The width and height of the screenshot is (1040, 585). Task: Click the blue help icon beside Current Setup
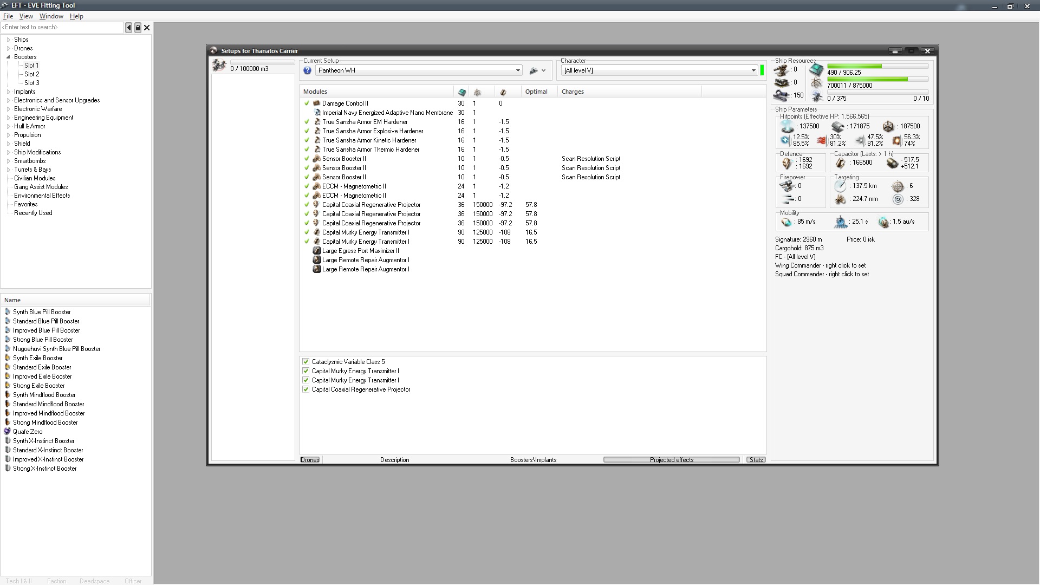coord(308,70)
